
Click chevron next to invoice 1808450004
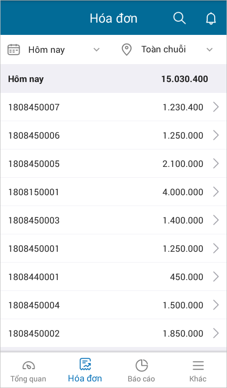[216, 305]
